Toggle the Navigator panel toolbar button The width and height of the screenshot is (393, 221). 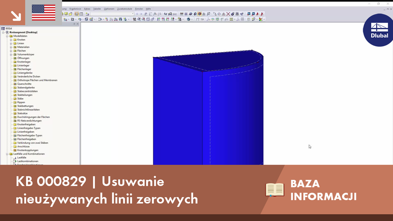pos(76,14)
